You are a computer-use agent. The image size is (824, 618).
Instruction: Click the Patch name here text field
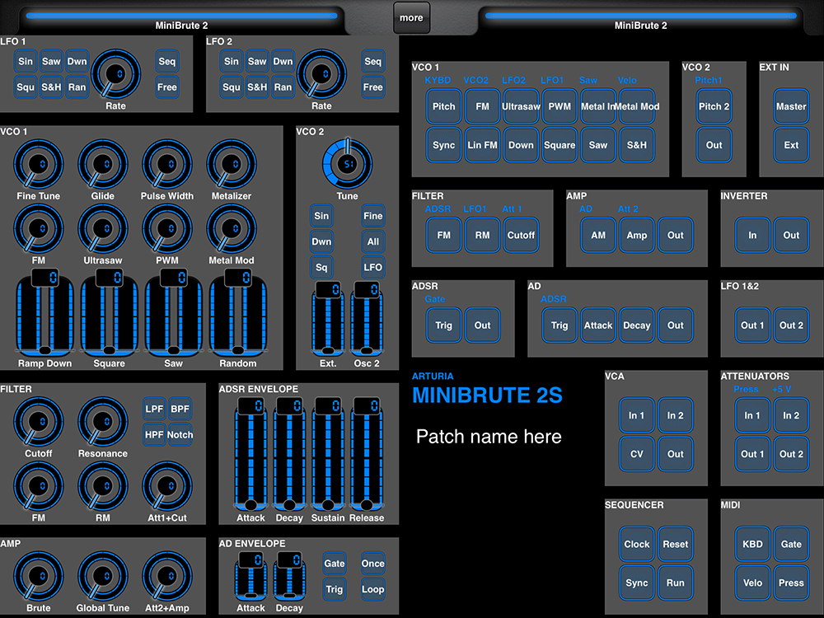(489, 437)
